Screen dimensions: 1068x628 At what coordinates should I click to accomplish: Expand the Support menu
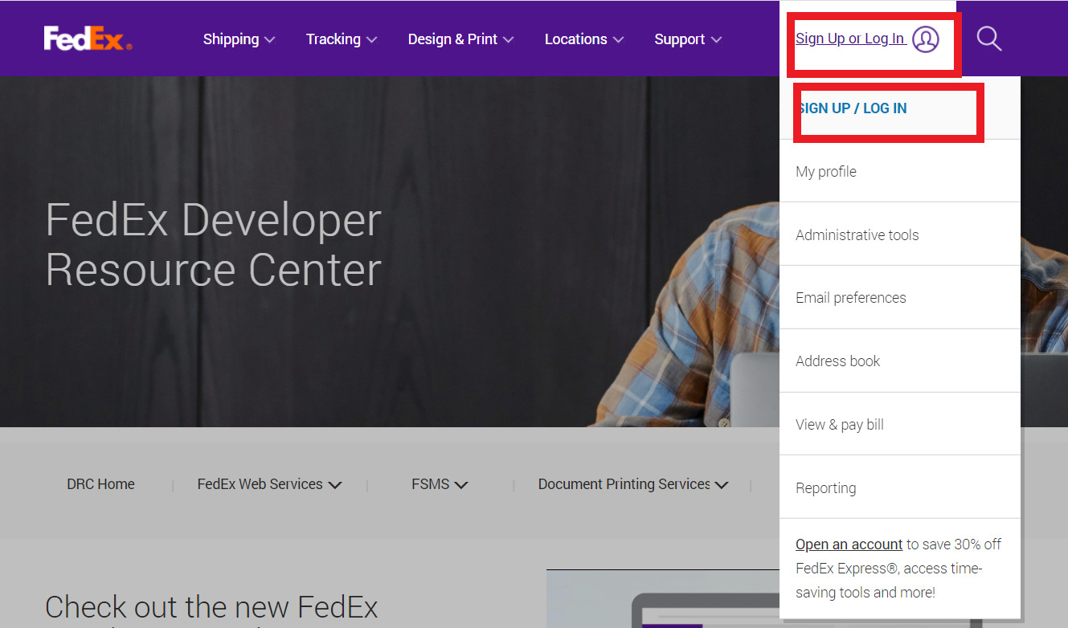coord(688,39)
